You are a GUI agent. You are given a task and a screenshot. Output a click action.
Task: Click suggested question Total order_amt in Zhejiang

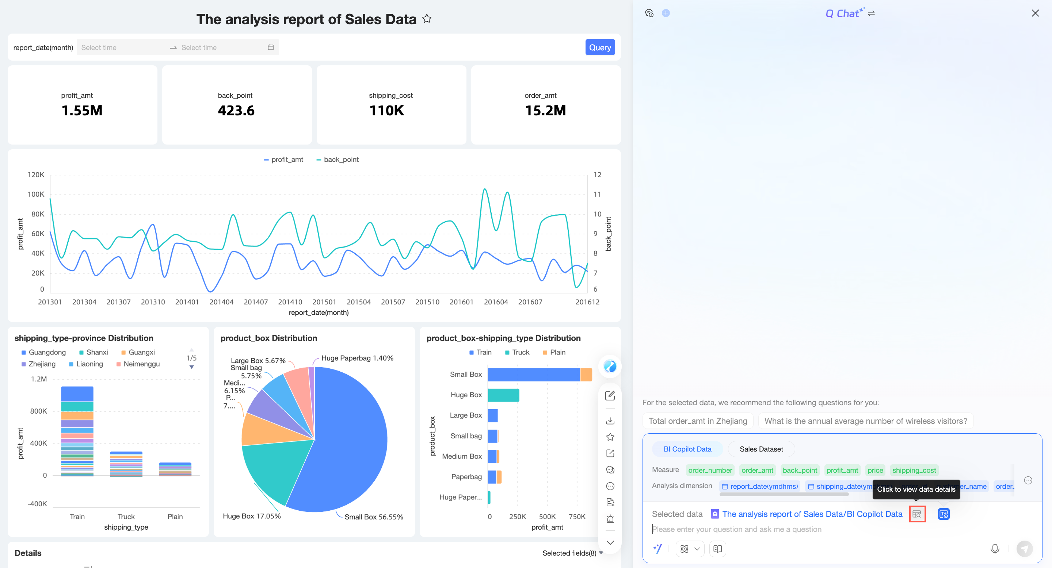[698, 421]
